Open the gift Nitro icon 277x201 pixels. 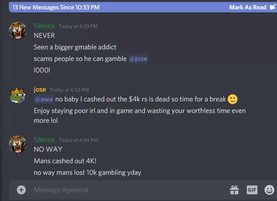pyautogui.click(x=234, y=190)
